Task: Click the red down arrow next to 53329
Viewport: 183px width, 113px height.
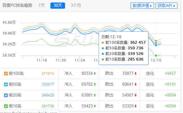Action: click(x=135, y=106)
